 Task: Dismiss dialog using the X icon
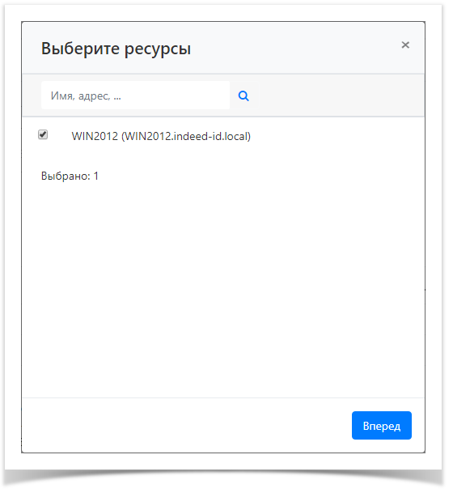405,45
